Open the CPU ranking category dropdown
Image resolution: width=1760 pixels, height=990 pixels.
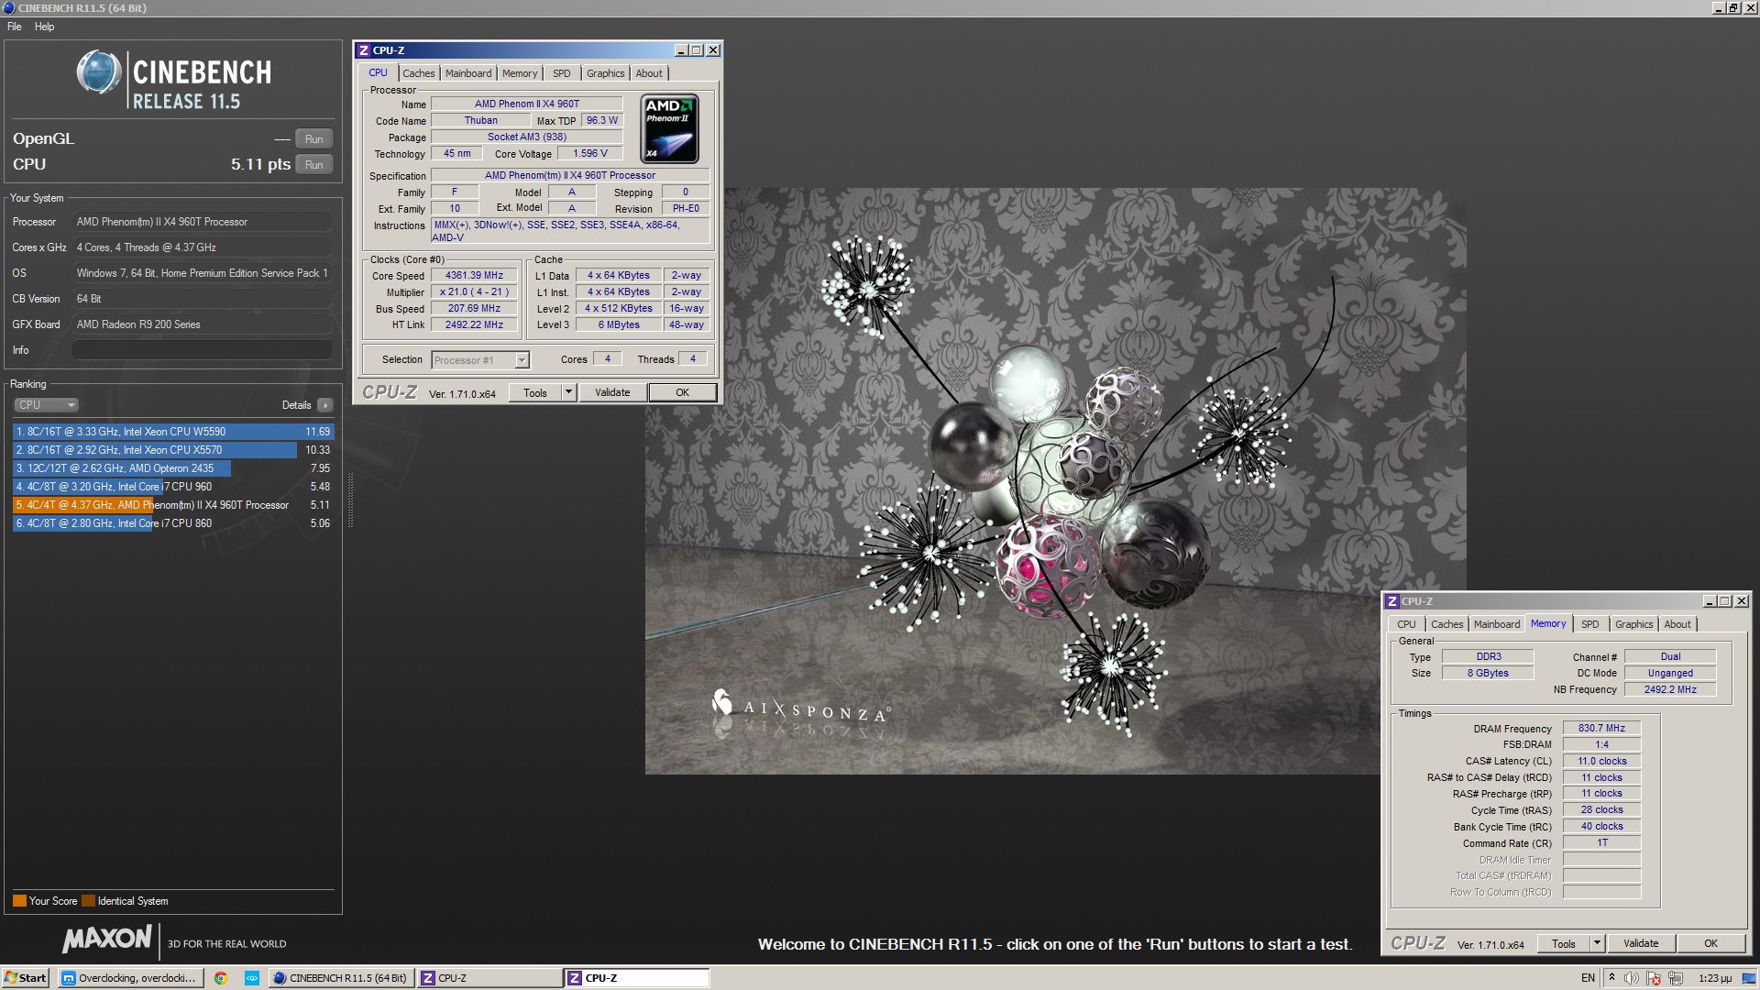pos(46,405)
